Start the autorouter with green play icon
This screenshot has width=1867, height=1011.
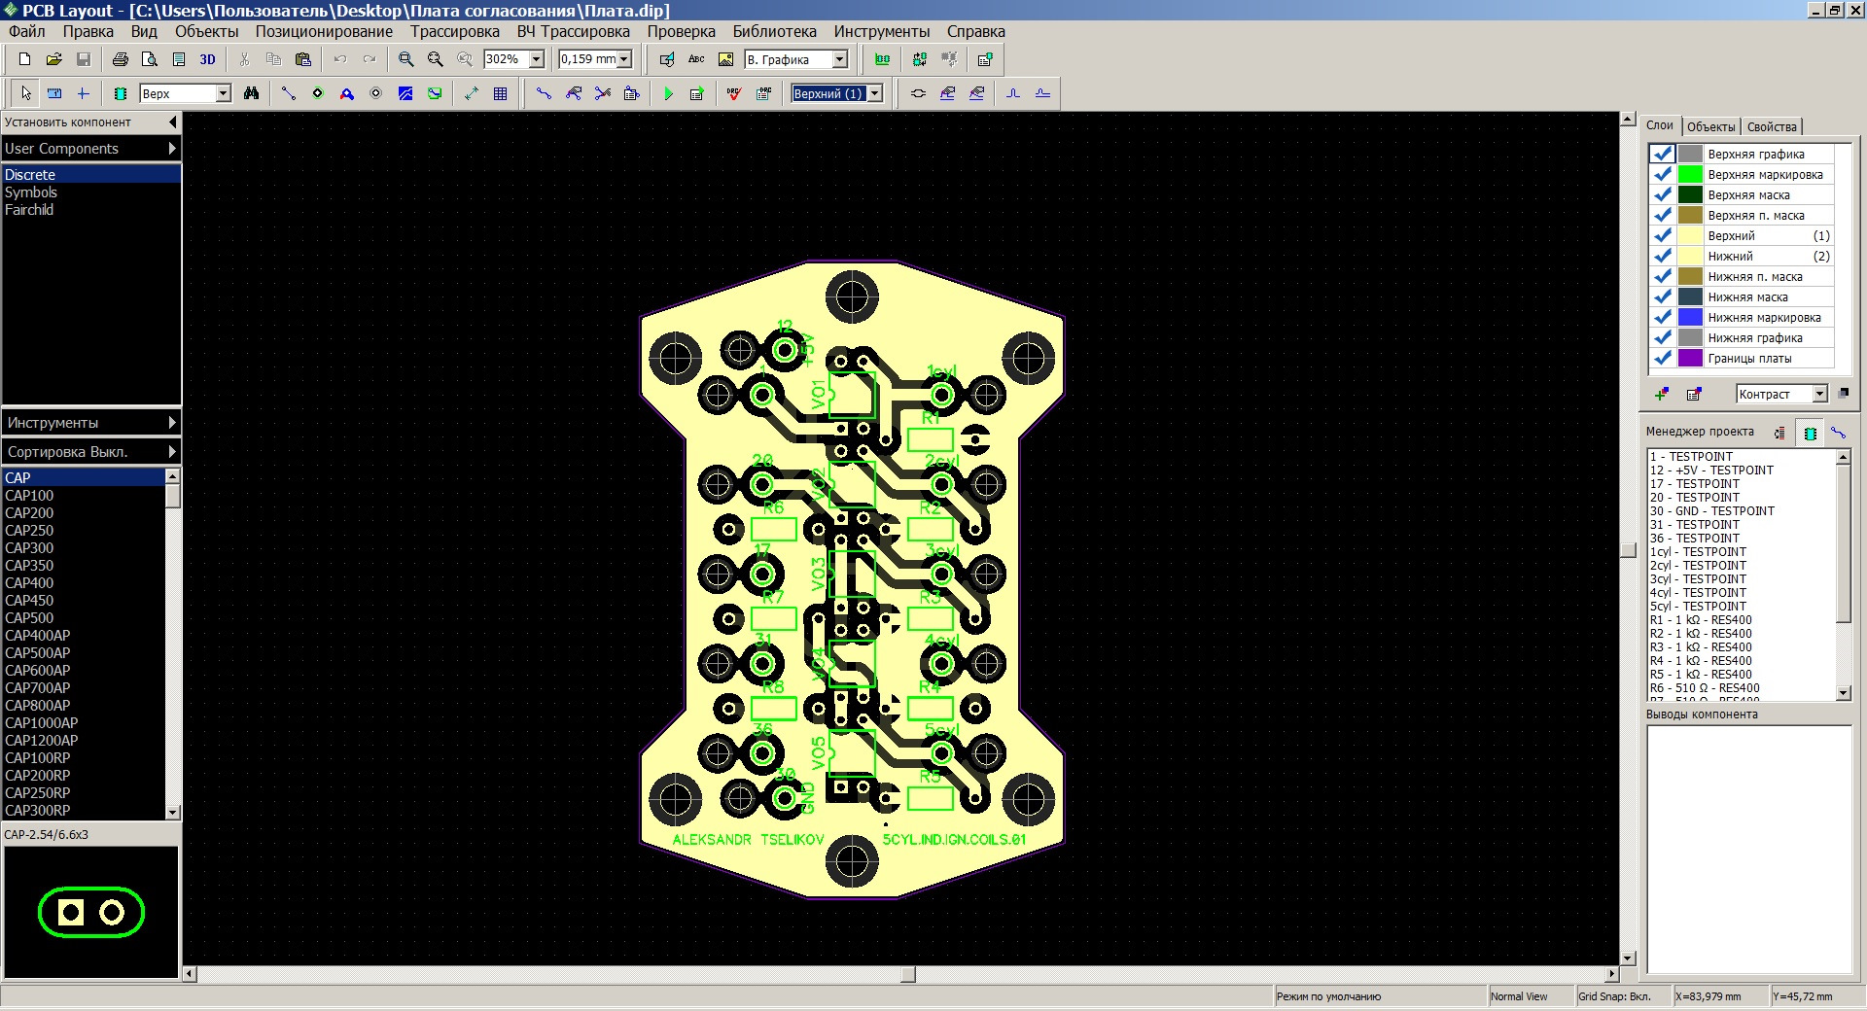(668, 93)
